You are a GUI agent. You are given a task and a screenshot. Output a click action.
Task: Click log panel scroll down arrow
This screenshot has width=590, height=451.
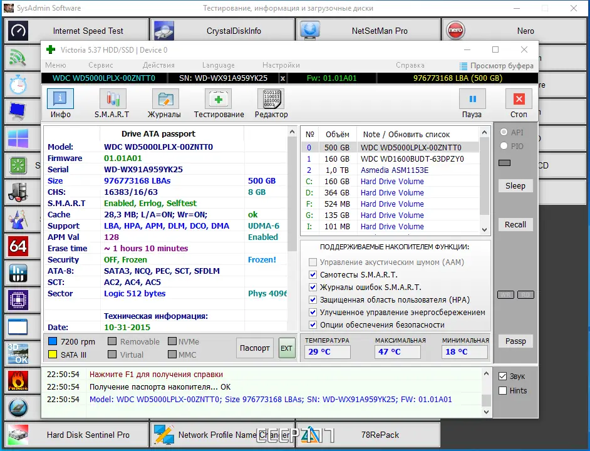click(x=486, y=412)
